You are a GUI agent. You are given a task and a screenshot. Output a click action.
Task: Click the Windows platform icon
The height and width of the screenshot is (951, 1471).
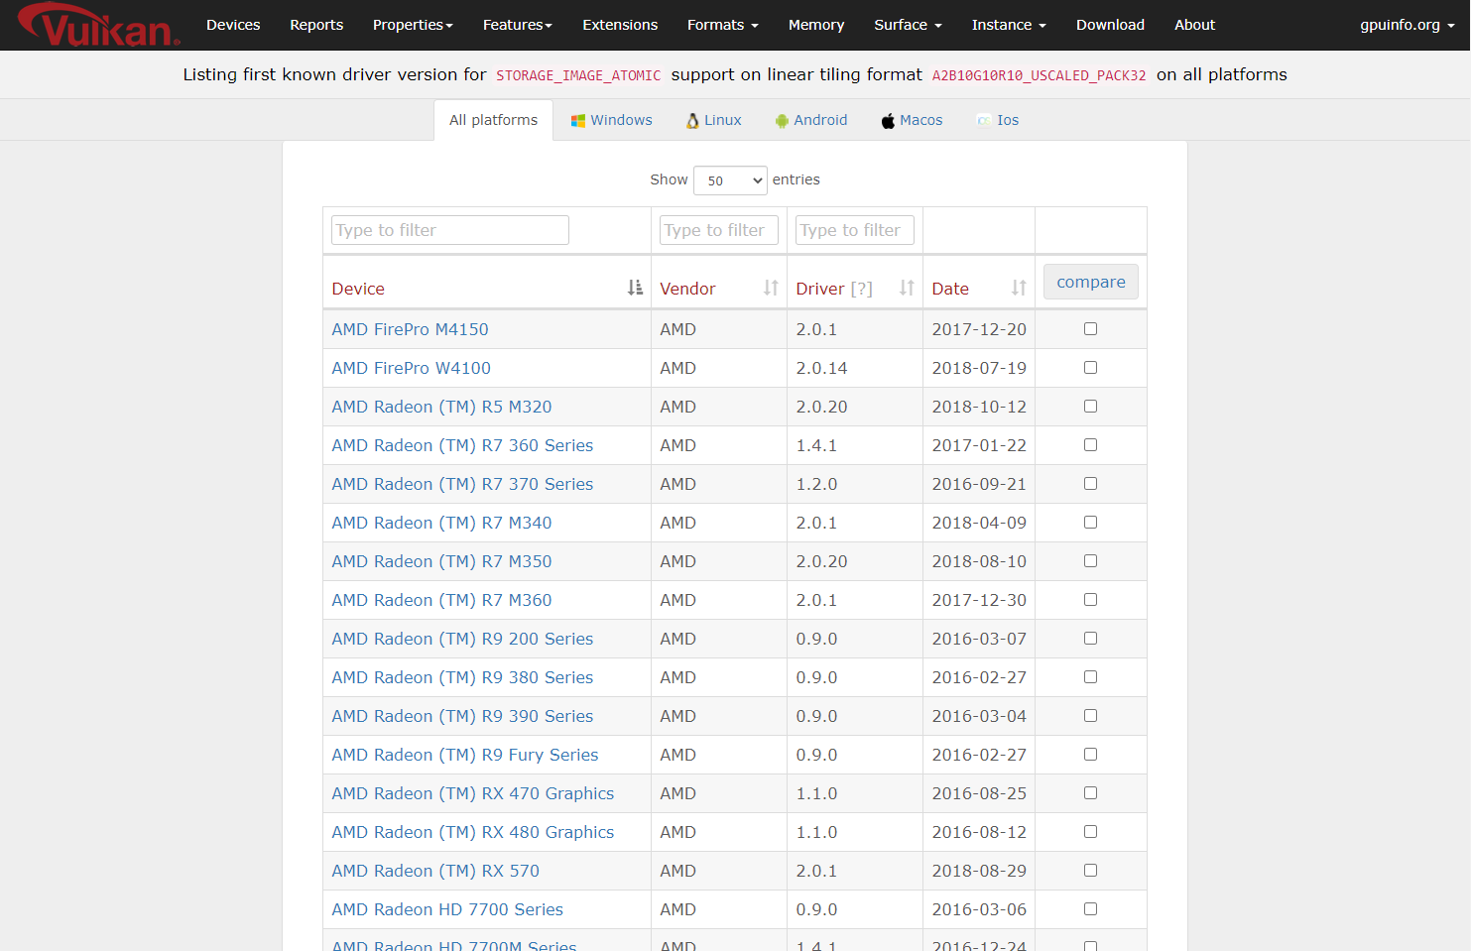coord(578,121)
